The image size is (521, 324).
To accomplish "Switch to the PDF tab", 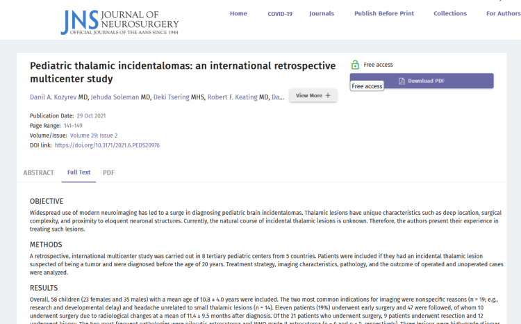I will (108, 172).
